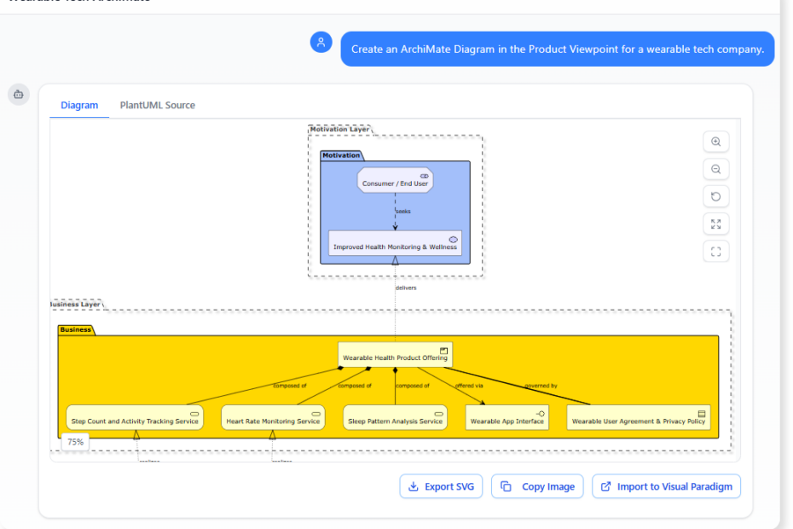Click the 75% zoom level indicator
The image size is (793, 529).
(76, 442)
